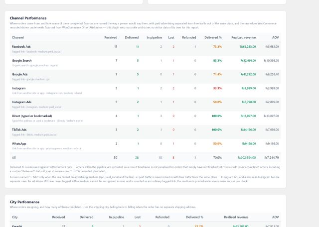
Task: Click Channel column header in Channel Performance
Action: [18, 37]
